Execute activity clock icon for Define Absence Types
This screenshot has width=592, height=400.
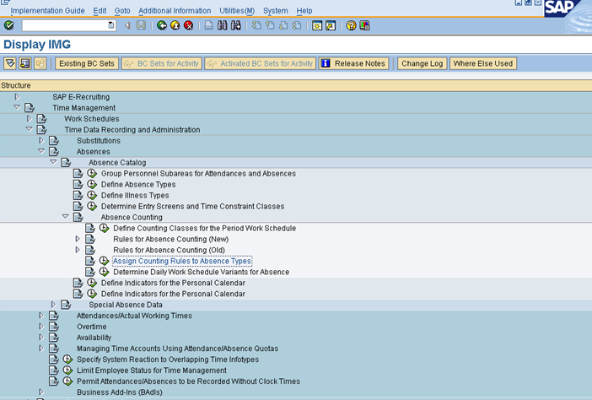92,184
